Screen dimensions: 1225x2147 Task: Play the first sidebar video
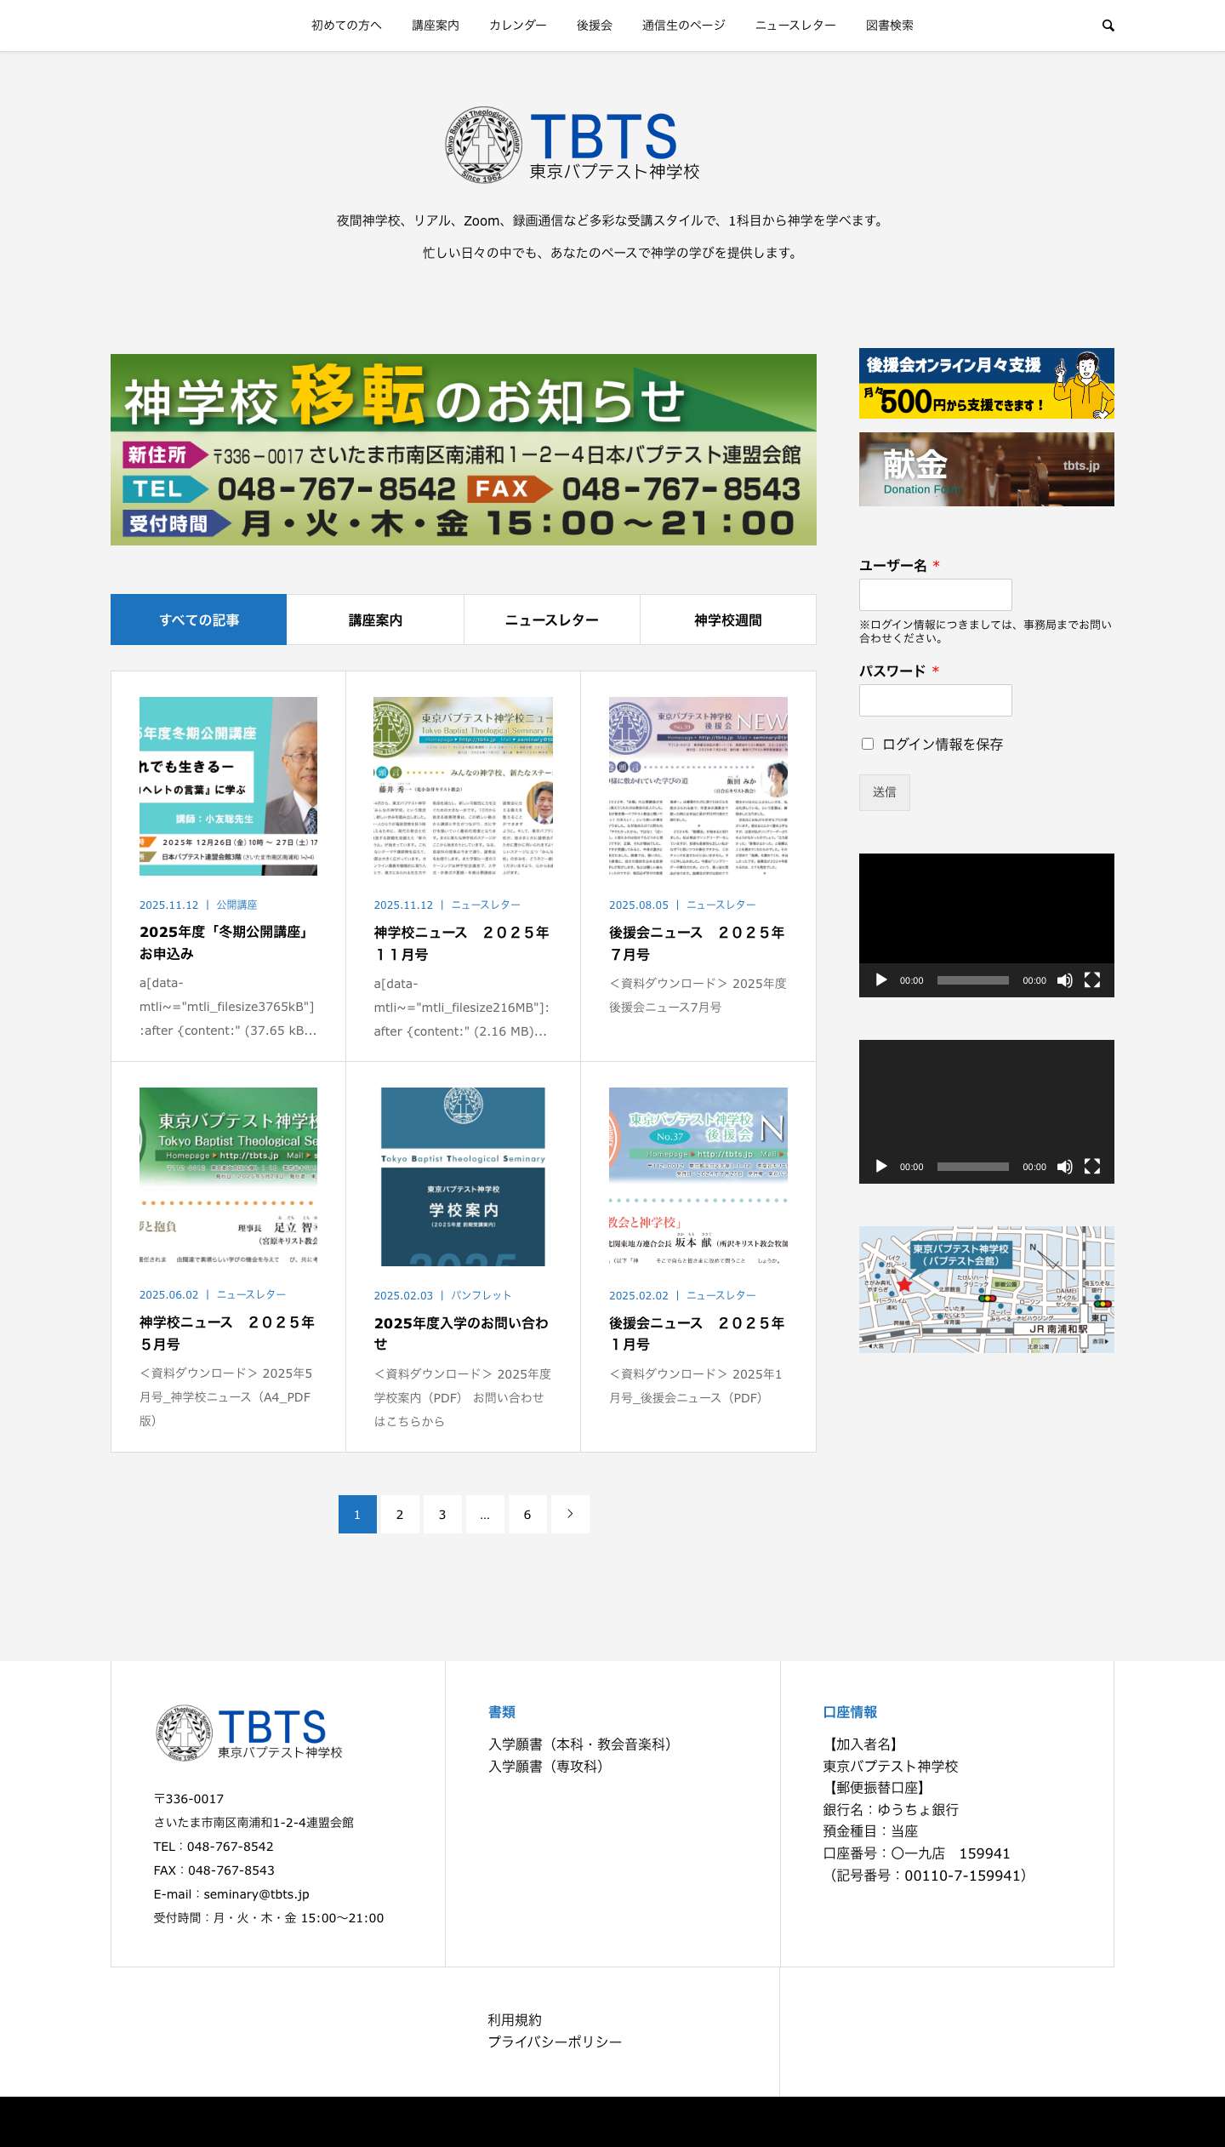(881, 980)
